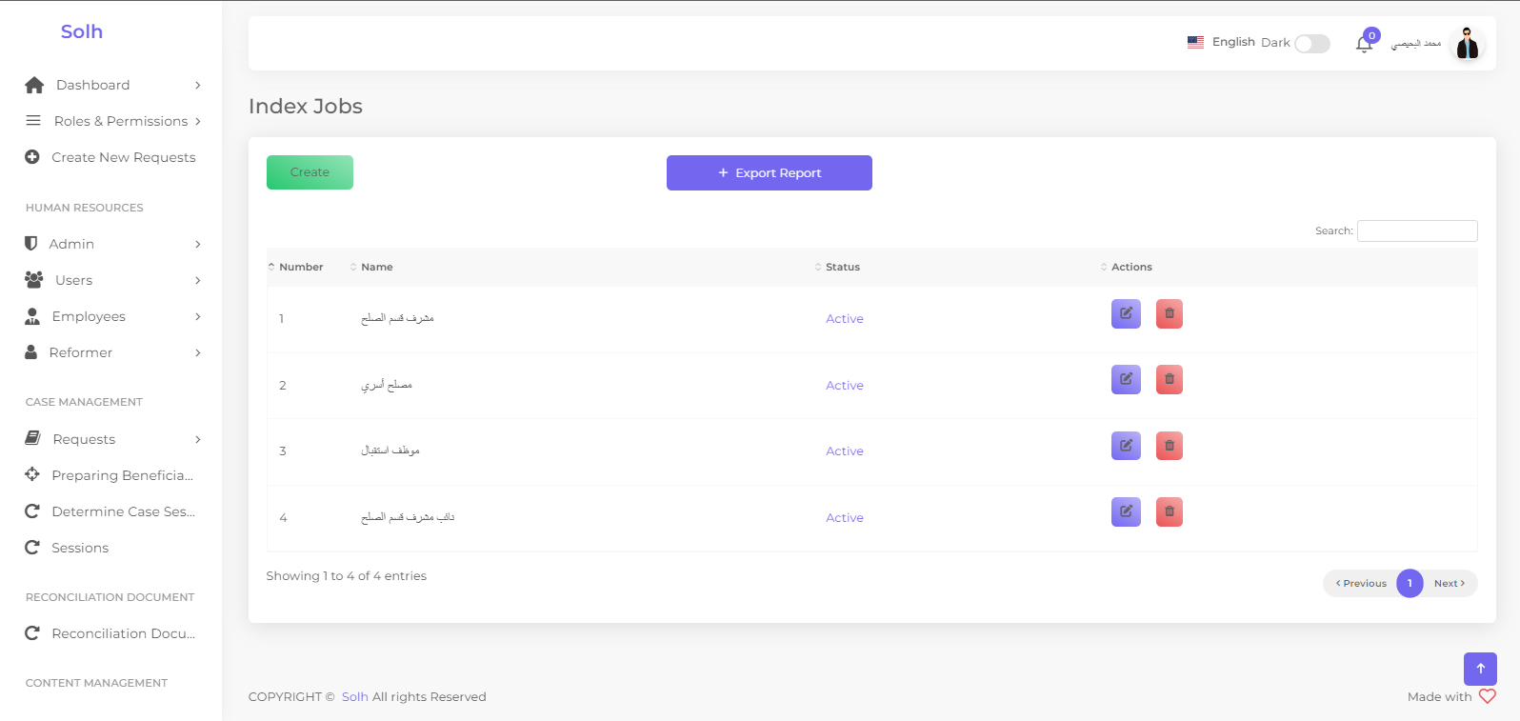
Task: Open Create New Requests menu item
Action: click(x=123, y=157)
